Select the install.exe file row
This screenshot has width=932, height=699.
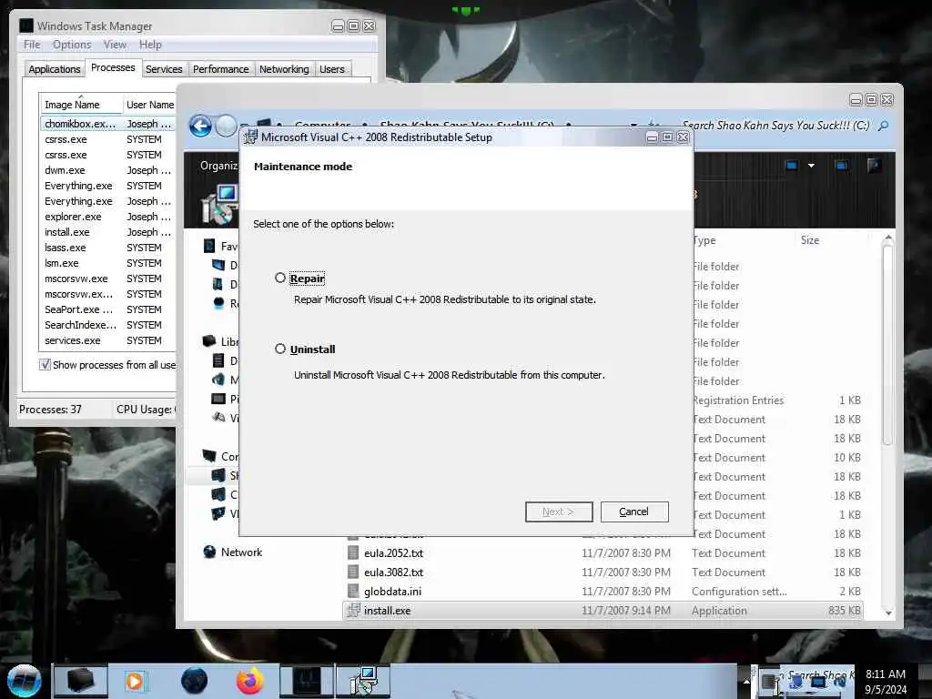coord(603,611)
